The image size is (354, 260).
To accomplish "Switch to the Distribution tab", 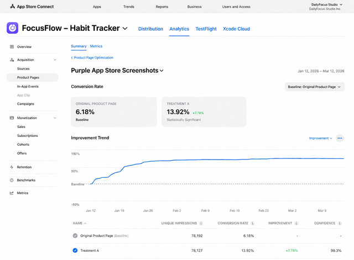I will click(x=150, y=29).
